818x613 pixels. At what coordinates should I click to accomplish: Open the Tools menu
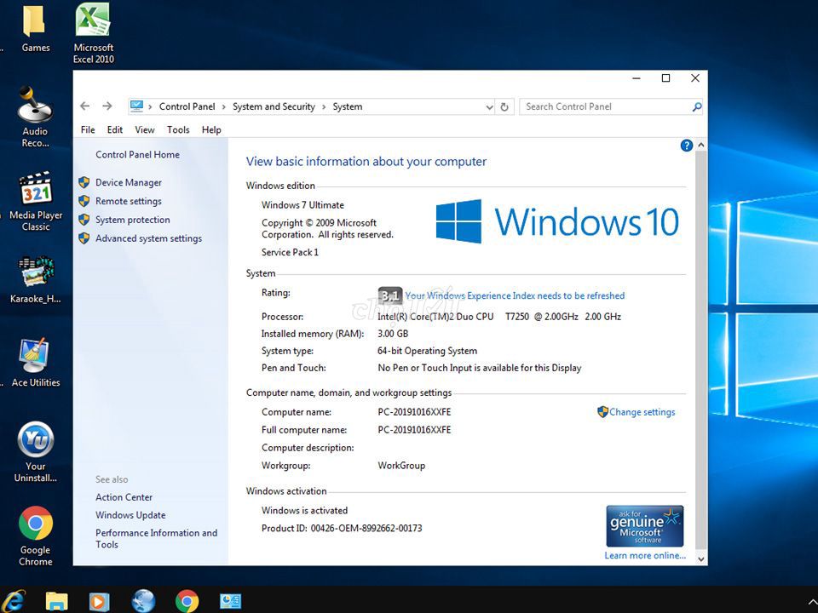(178, 129)
